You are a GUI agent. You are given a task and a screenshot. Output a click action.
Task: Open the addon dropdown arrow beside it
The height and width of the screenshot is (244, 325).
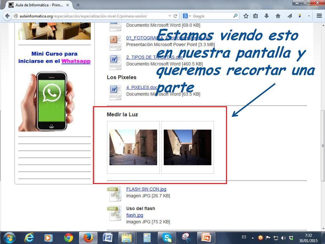point(309,16)
